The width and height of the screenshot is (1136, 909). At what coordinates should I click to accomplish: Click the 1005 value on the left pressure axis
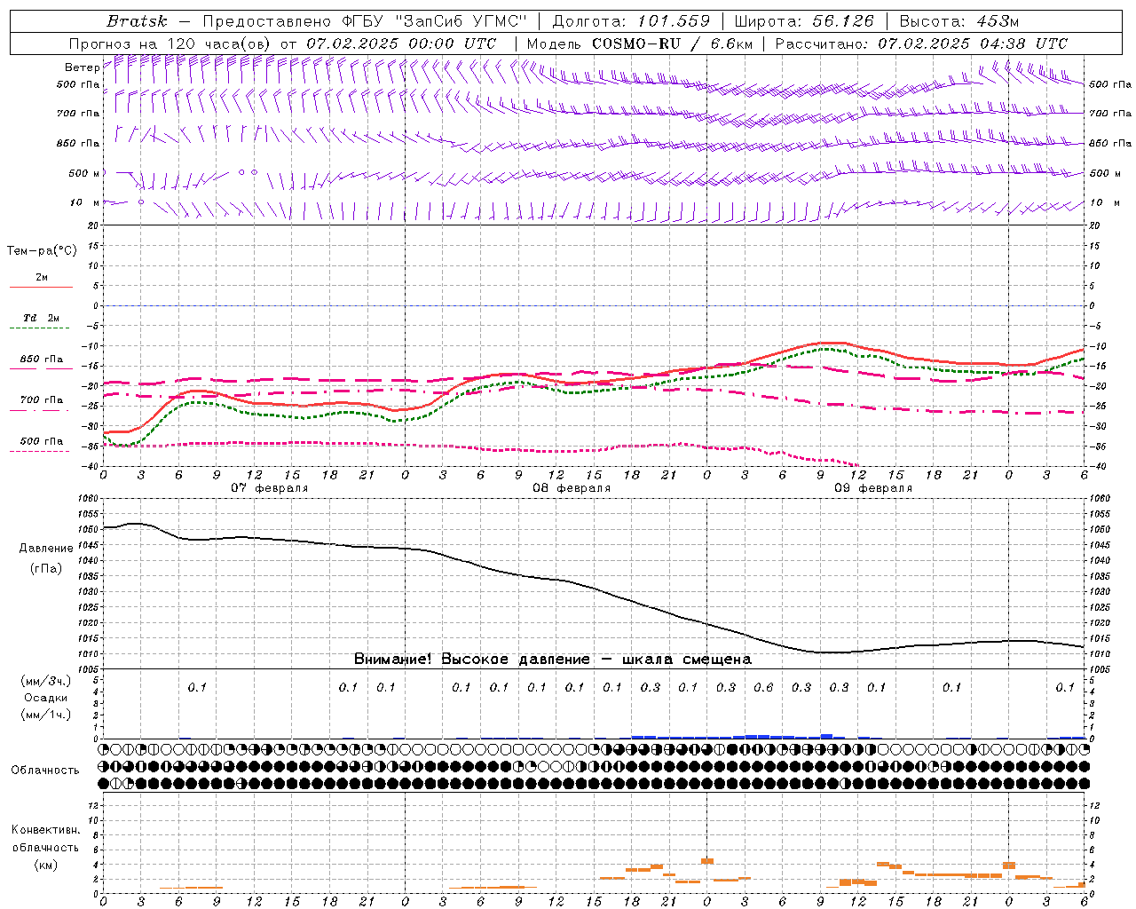pyautogui.click(x=89, y=669)
